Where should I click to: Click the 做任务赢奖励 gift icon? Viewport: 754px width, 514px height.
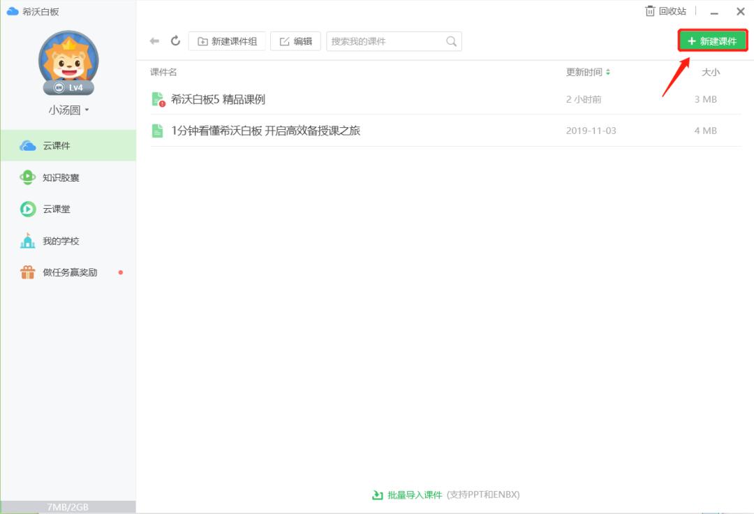coord(27,272)
